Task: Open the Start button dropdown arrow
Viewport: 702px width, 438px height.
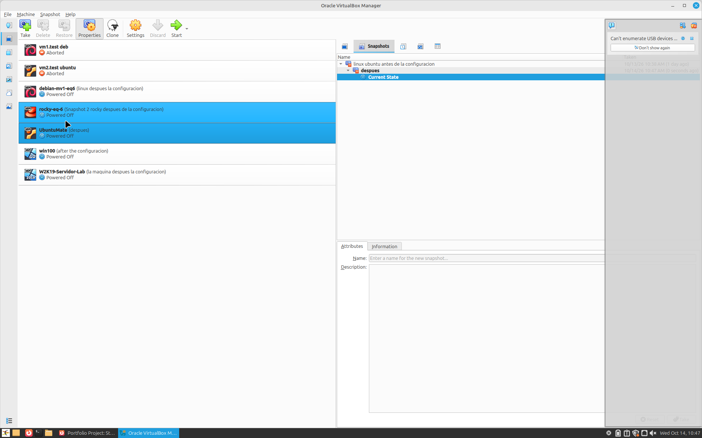Action: [187, 29]
